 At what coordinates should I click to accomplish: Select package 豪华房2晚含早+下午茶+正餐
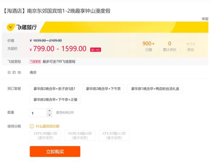click(55, 100)
